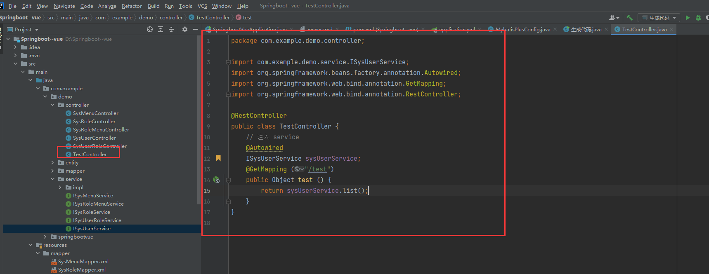Place cursor on @RestController annotation line
This screenshot has width=709, height=274.
point(259,116)
